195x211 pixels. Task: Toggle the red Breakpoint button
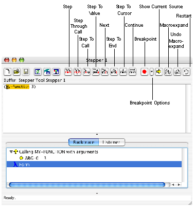point(145,72)
